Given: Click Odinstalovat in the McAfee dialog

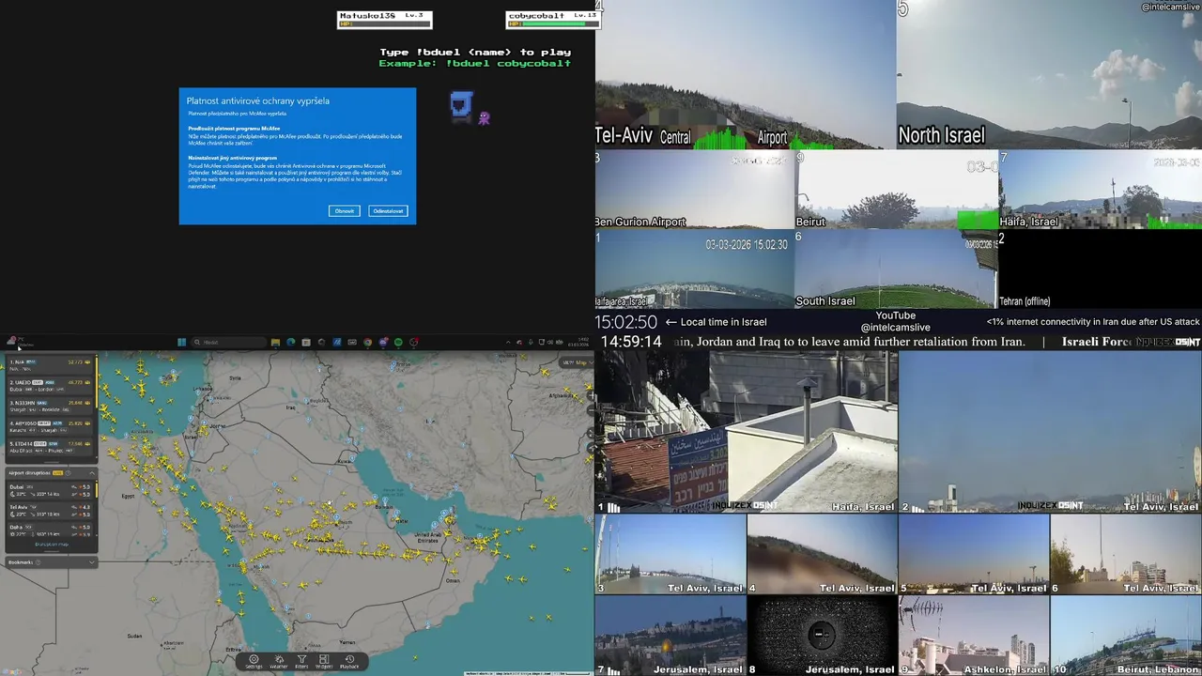Looking at the screenshot, I should (388, 210).
